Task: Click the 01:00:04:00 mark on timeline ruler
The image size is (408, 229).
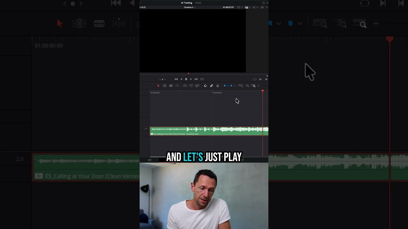Action: [x=217, y=93]
